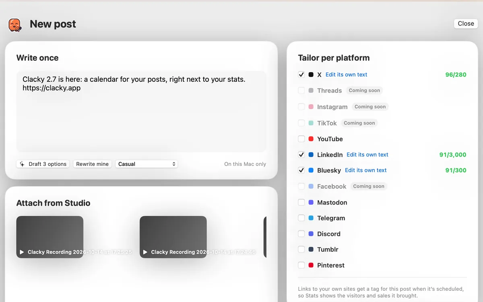Play the Clacky Recording 17.25.25 video

point(22,252)
